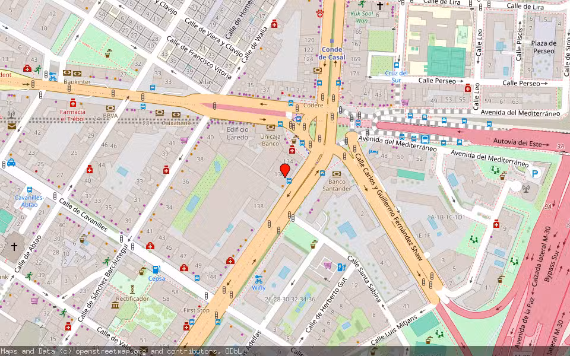Open the Conde de Casal station label
Image resolution: width=570 pixels, height=356 pixels.
pyautogui.click(x=331, y=53)
